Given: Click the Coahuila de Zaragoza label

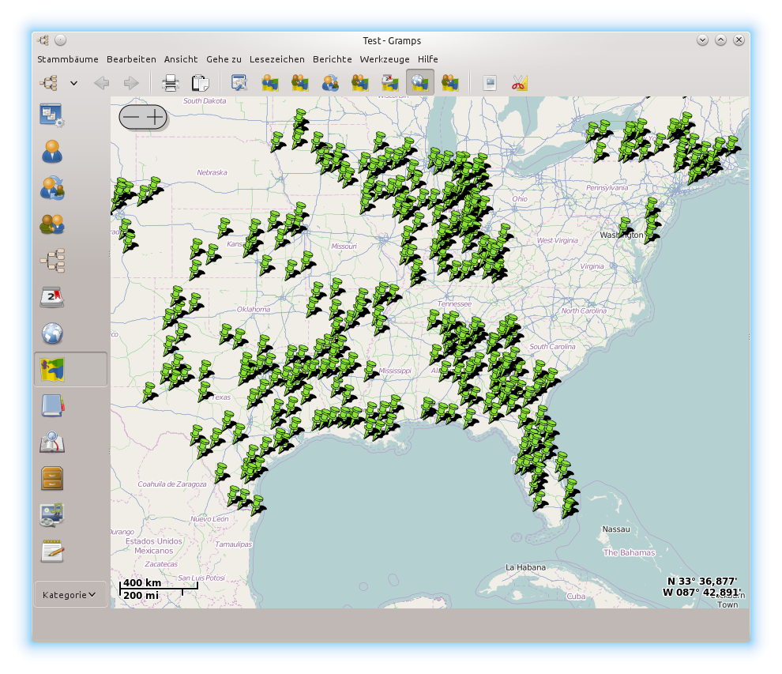Looking at the screenshot, I should tap(172, 484).
